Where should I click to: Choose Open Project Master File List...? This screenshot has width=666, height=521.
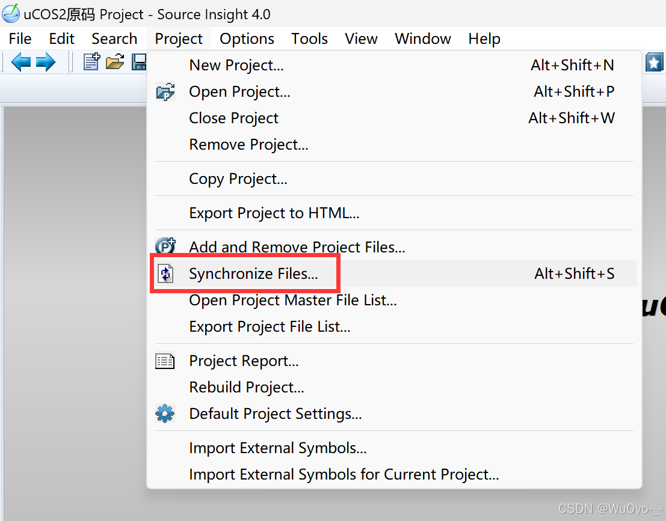393,300
